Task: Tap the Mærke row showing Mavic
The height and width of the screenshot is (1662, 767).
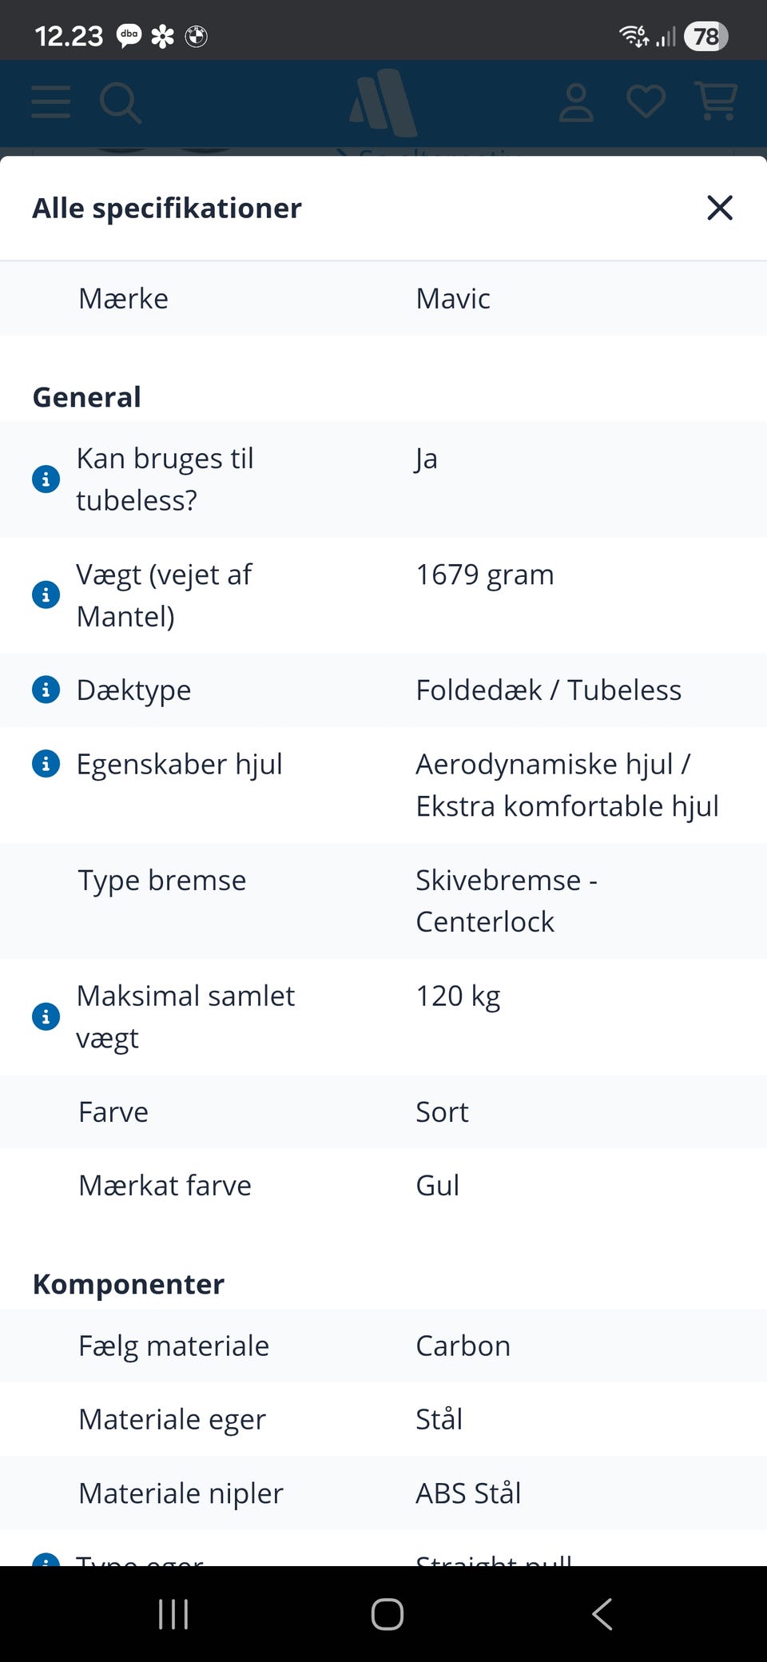Action: coord(383,299)
